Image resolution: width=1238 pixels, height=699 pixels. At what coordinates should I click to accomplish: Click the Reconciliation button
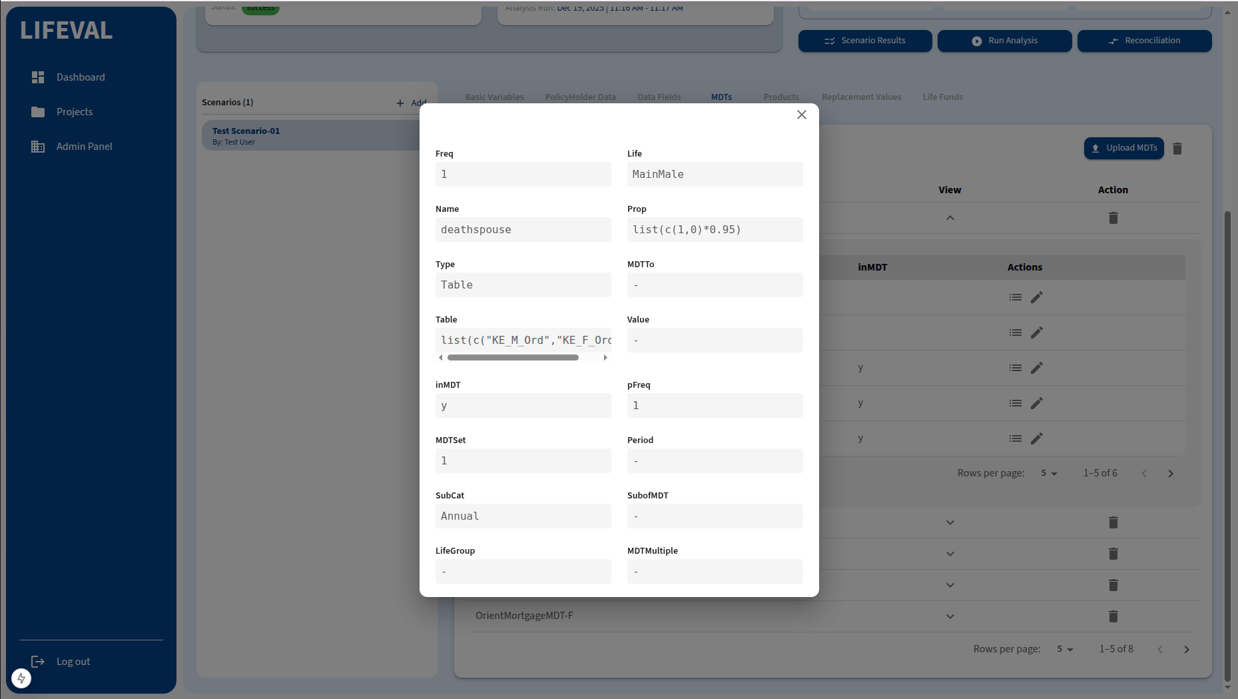click(x=1144, y=41)
